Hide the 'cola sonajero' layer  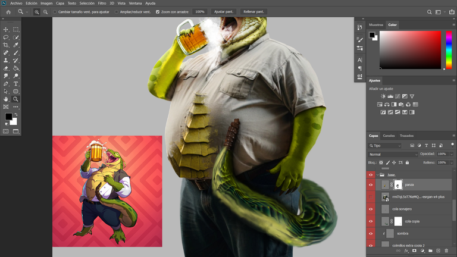371,209
